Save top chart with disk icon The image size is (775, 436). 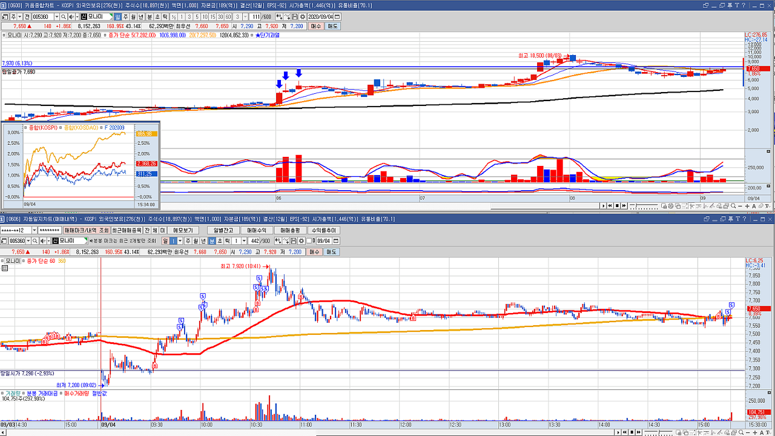click(294, 17)
